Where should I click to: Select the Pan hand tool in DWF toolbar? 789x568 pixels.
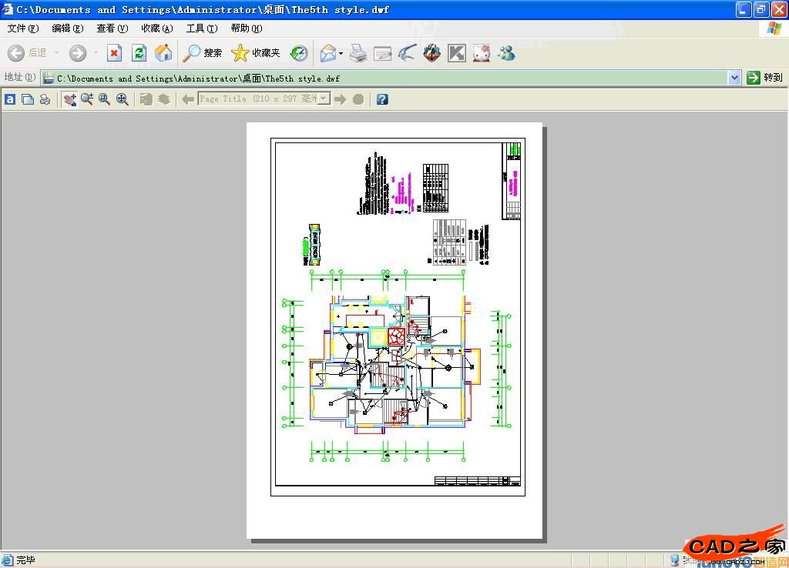(70, 99)
